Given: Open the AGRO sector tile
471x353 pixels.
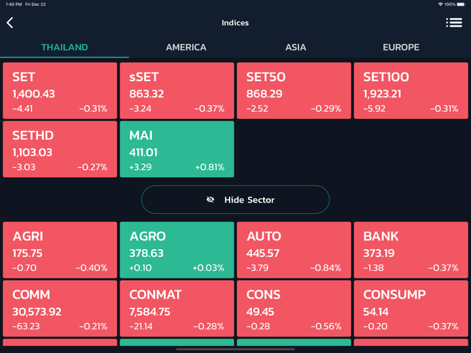Looking at the screenshot, I should tap(177, 250).
